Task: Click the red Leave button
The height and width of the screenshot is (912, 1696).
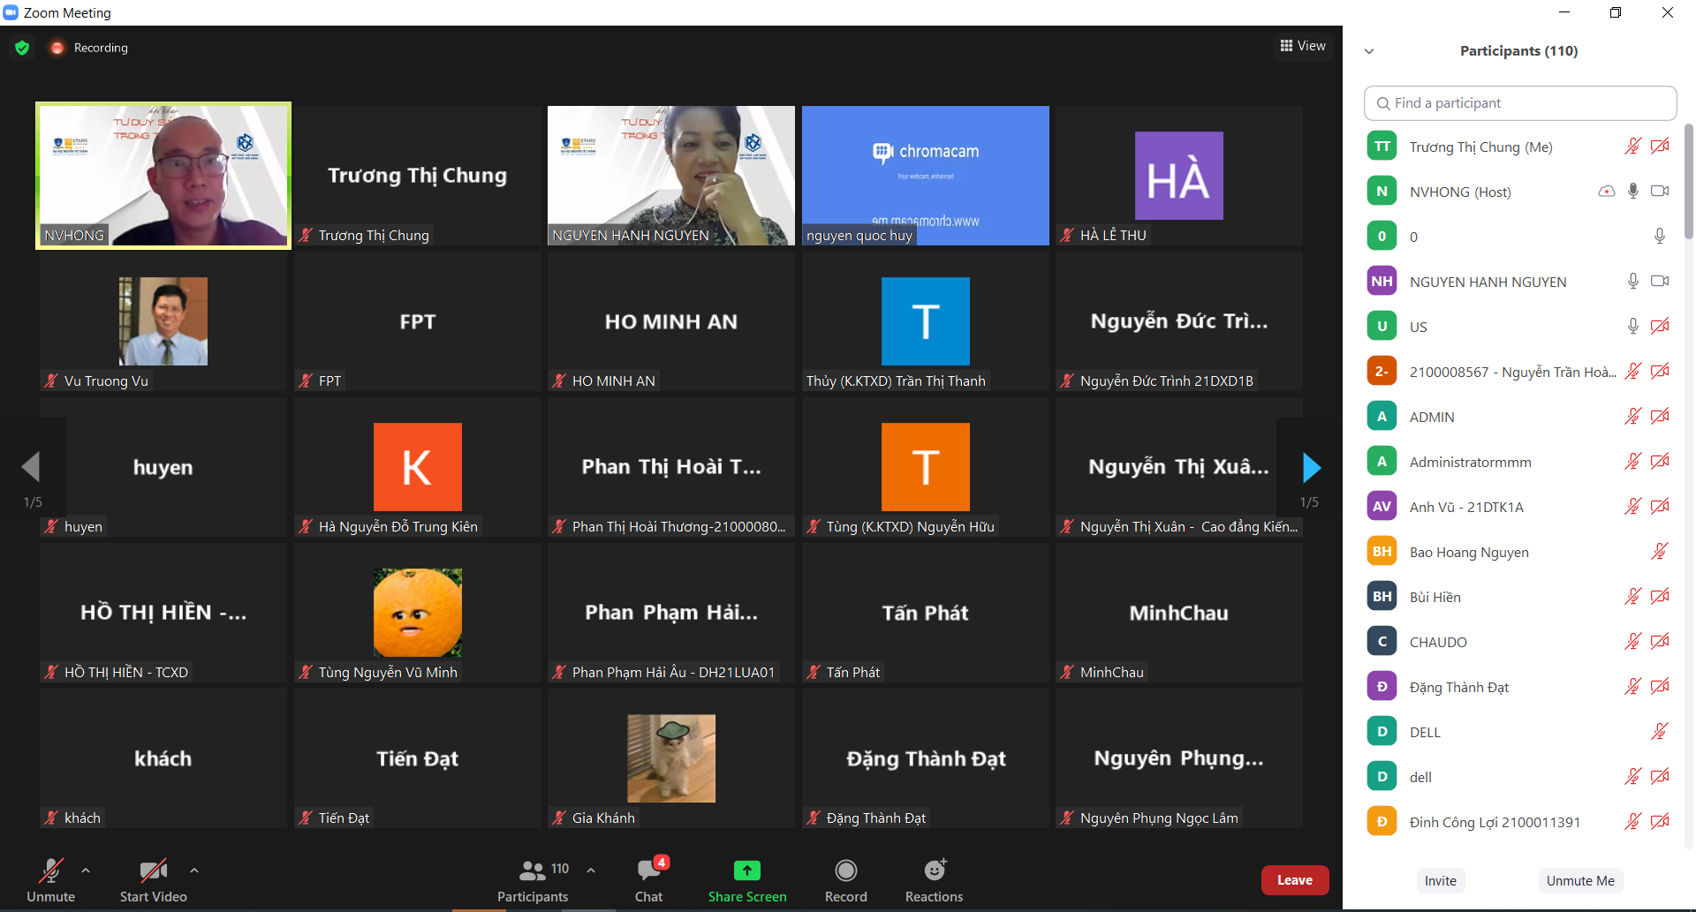Action: click(x=1294, y=880)
